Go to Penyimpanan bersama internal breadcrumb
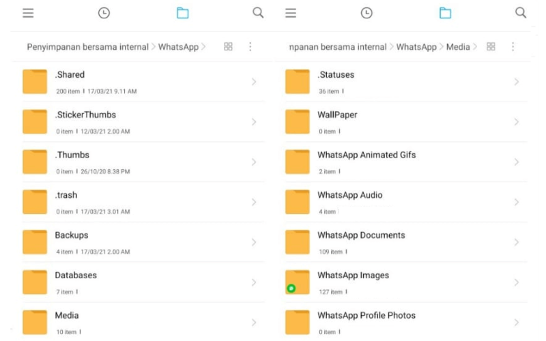 coord(88,47)
